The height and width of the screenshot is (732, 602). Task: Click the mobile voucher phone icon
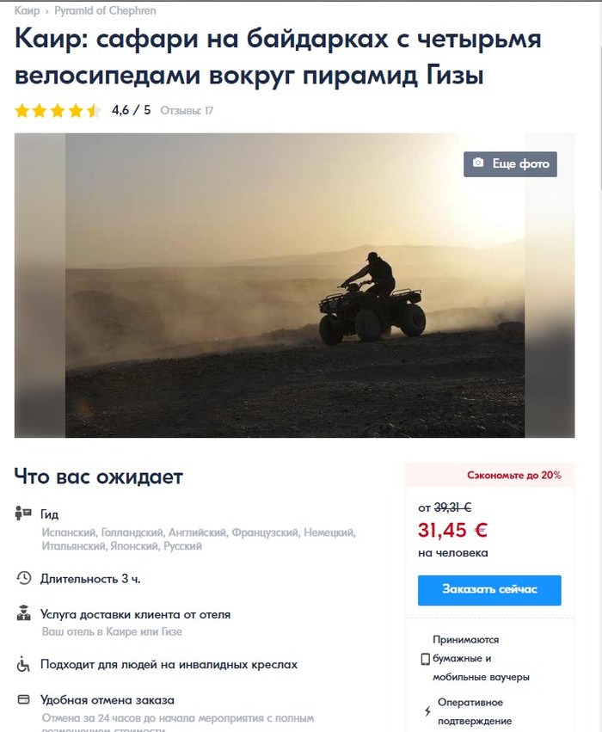(x=425, y=659)
